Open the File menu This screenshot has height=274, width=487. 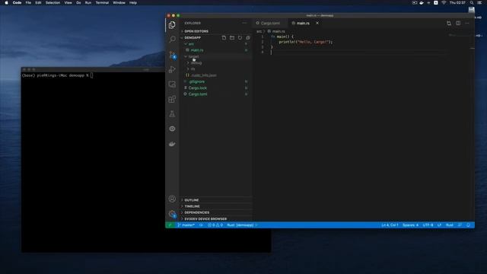pos(28,2)
